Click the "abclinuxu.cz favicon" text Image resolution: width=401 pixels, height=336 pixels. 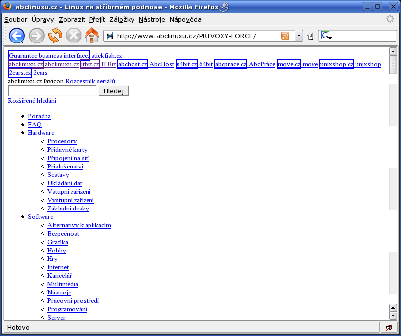pyautogui.click(x=36, y=81)
